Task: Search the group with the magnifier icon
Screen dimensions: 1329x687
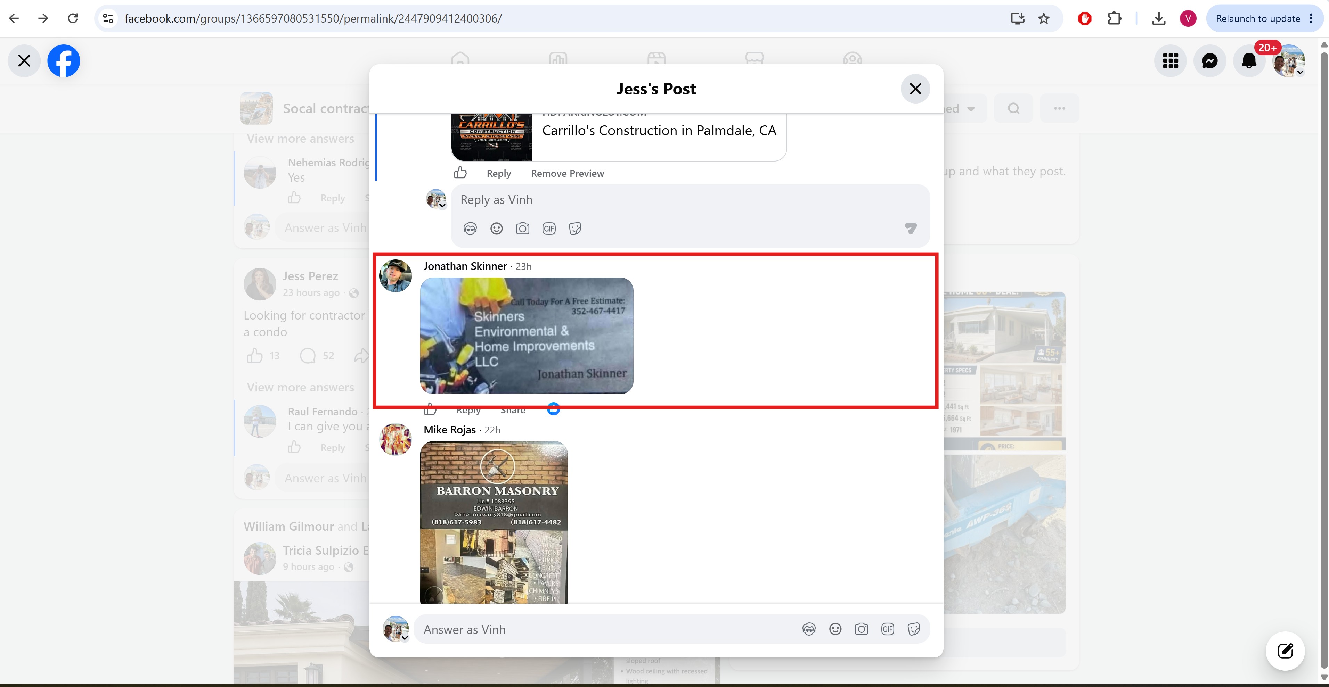Action: 1013,108
